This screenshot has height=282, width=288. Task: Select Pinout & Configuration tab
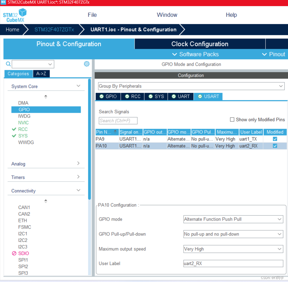[x=69, y=44]
